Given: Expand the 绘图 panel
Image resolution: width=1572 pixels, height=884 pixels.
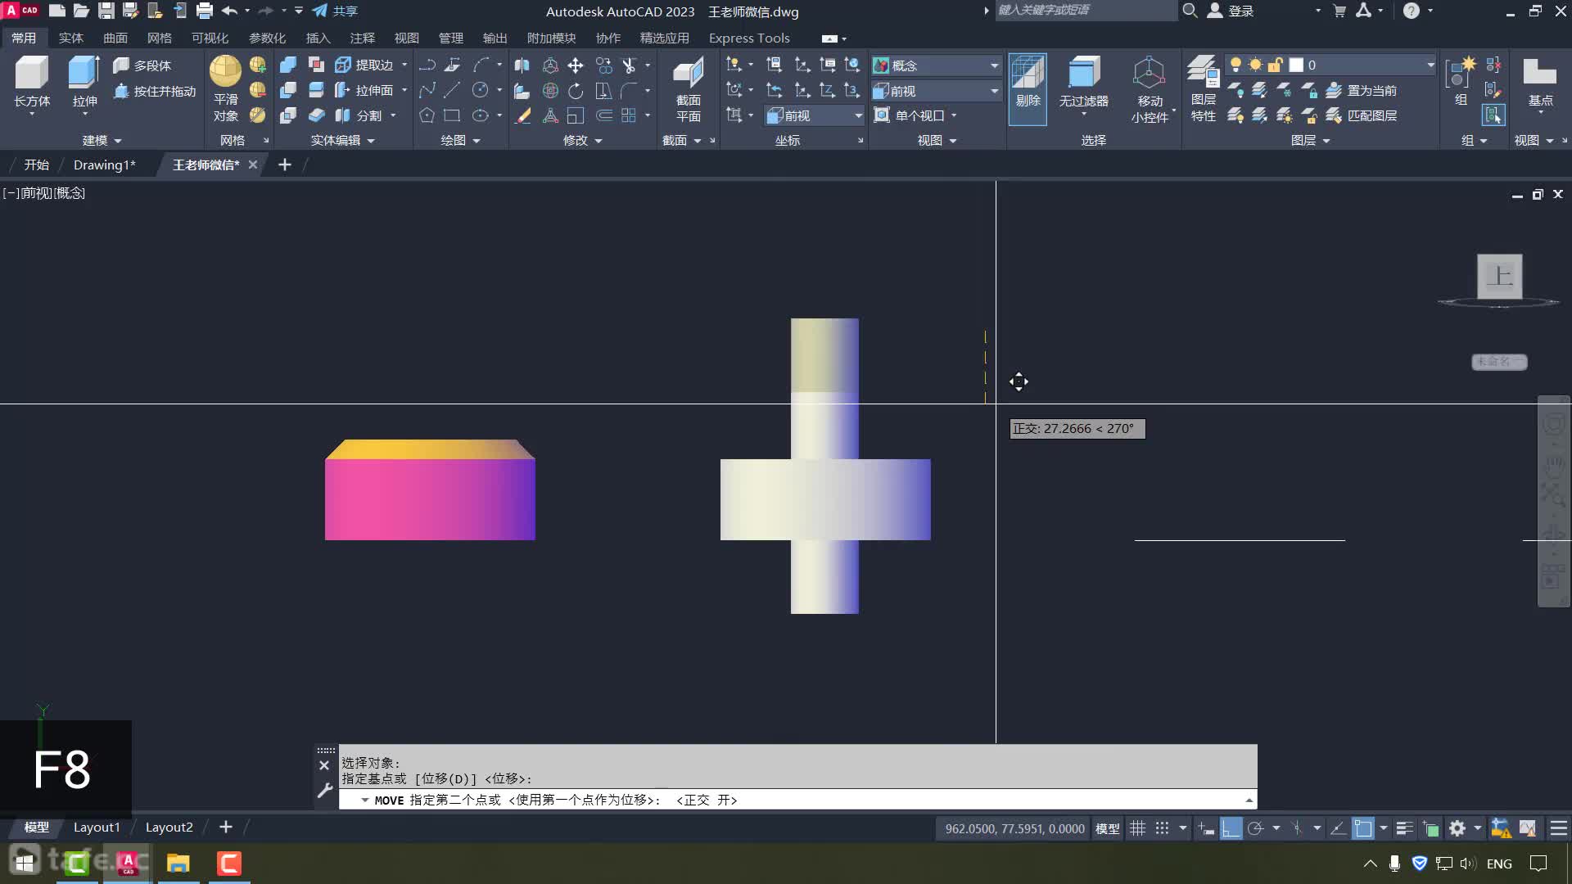Looking at the screenshot, I should [x=460, y=141].
